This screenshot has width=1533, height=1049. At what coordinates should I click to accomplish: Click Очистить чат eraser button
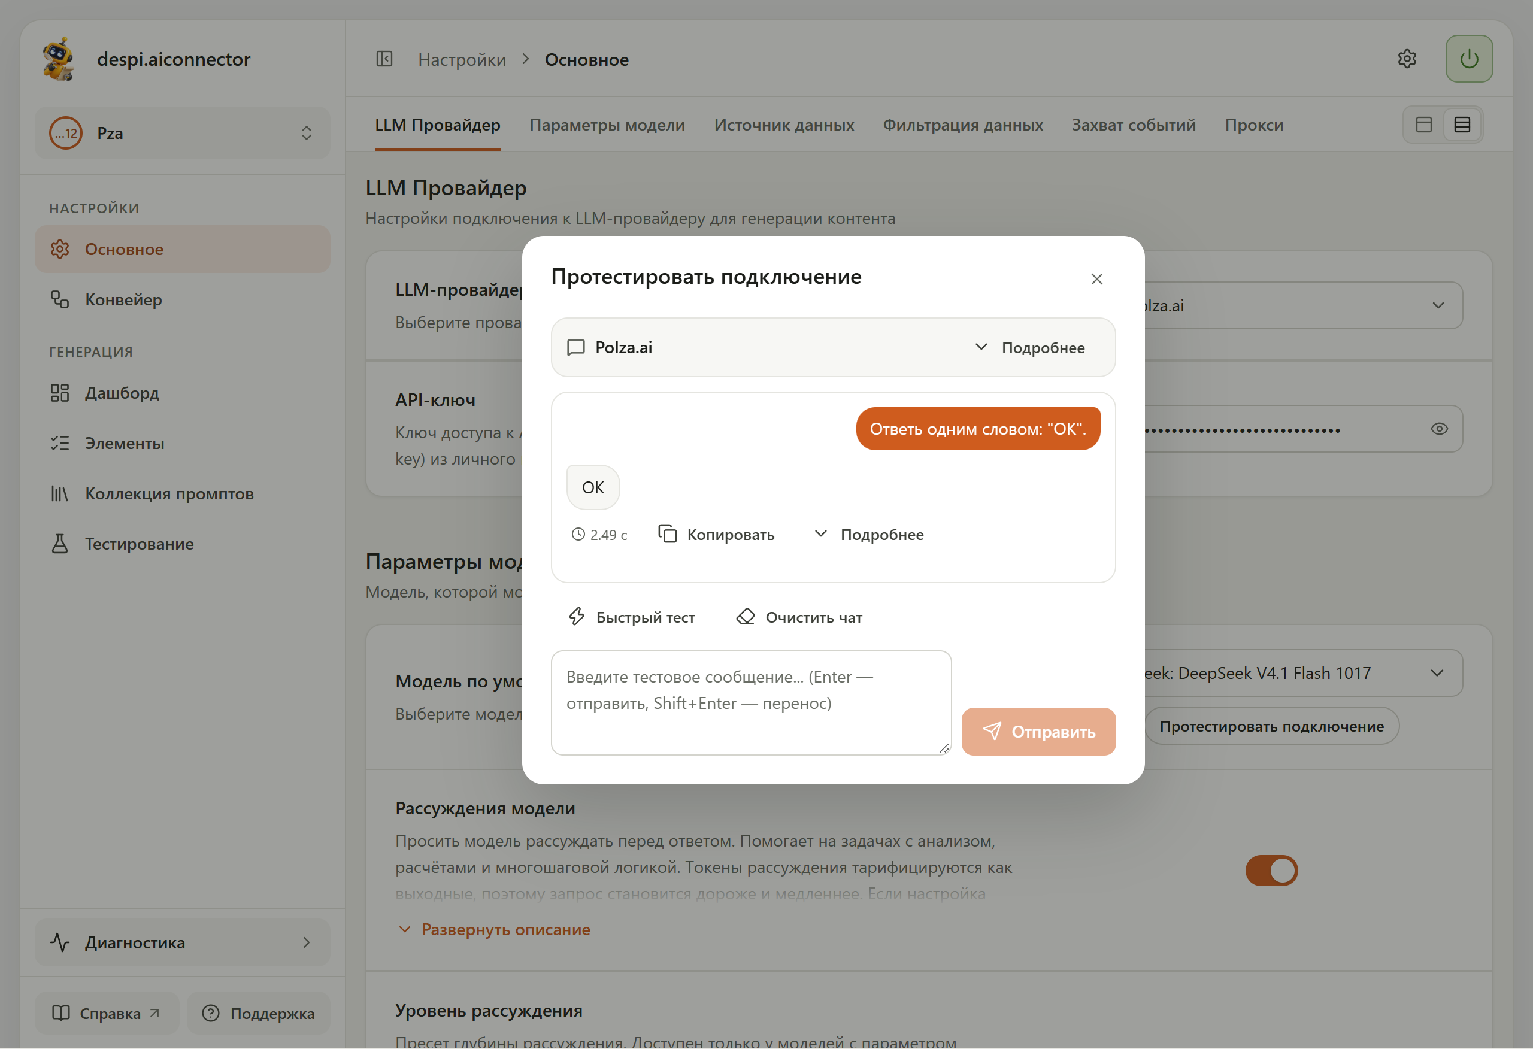[799, 617]
